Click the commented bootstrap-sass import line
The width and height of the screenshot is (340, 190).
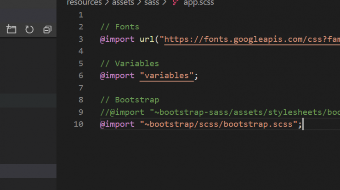click(x=220, y=112)
